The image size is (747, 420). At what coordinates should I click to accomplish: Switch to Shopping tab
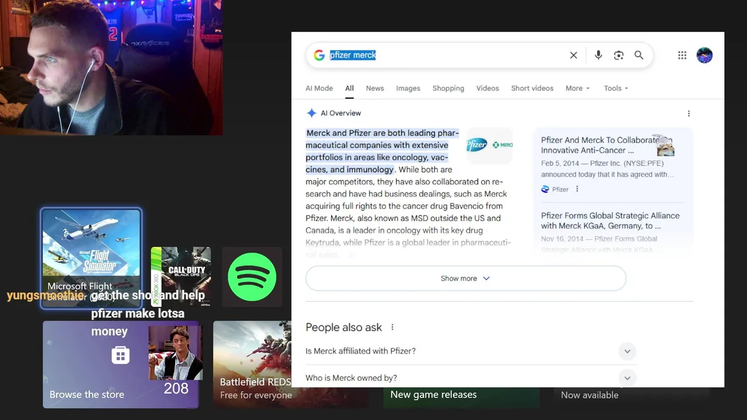pyautogui.click(x=448, y=88)
